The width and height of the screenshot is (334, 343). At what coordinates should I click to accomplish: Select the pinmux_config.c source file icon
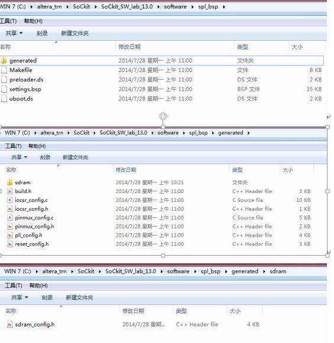(10, 218)
